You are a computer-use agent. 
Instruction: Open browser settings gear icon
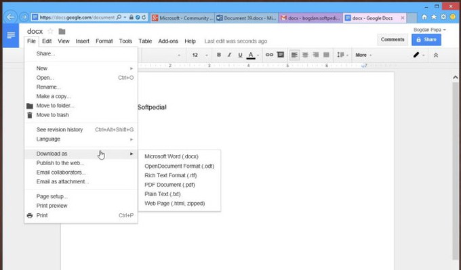[443, 17]
